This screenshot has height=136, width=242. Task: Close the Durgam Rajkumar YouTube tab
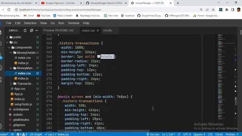pyautogui.click(x=81, y=3)
